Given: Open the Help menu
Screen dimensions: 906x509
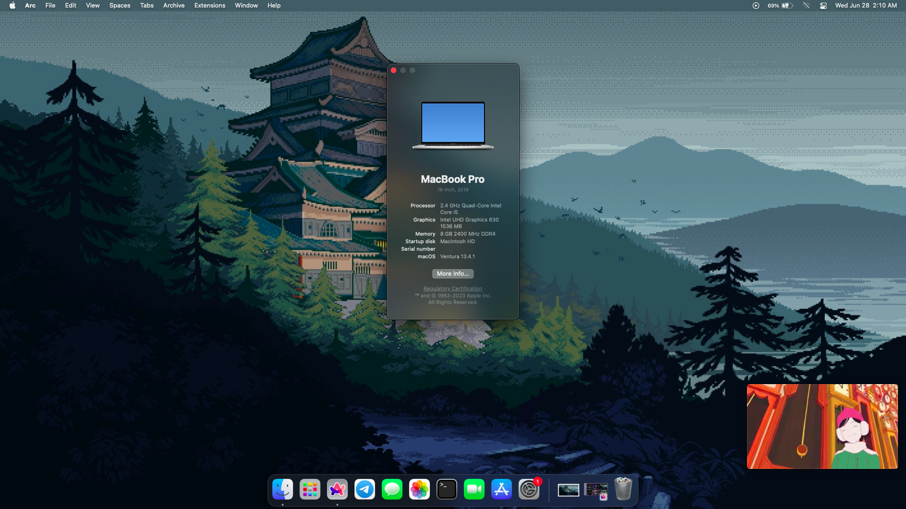Looking at the screenshot, I should (274, 6).
